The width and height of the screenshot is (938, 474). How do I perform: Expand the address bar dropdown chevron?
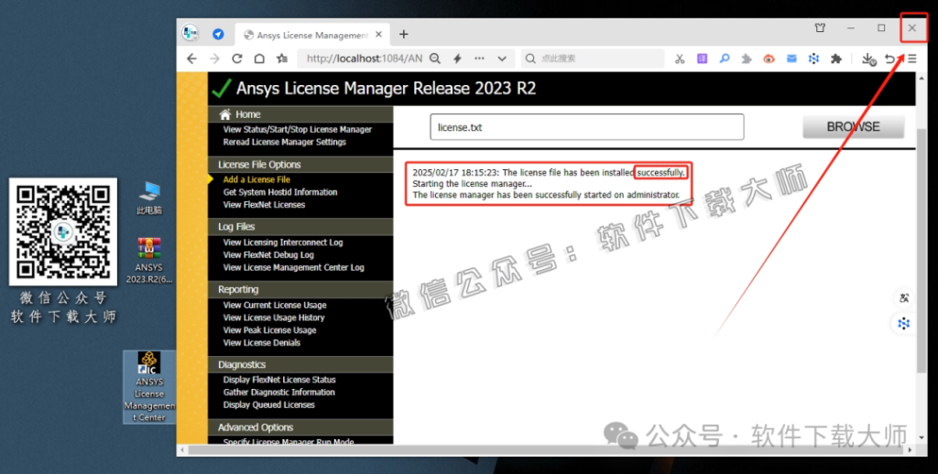tap(502, 59)
